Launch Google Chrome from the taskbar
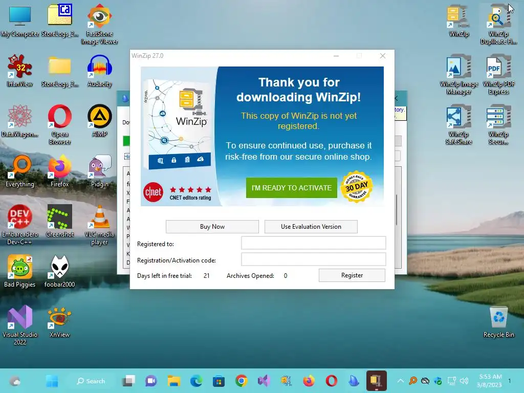 coord(242,381)
